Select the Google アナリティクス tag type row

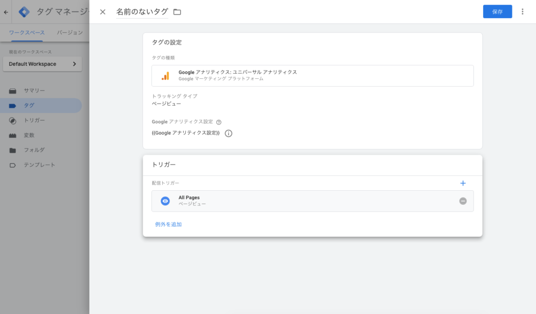coord(312,76)
